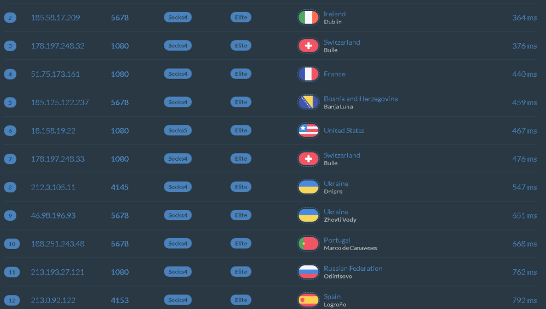Viewport: 546px width, 309px height.
Task: Click the Switzerland flag in row 3
Action: 308,46
